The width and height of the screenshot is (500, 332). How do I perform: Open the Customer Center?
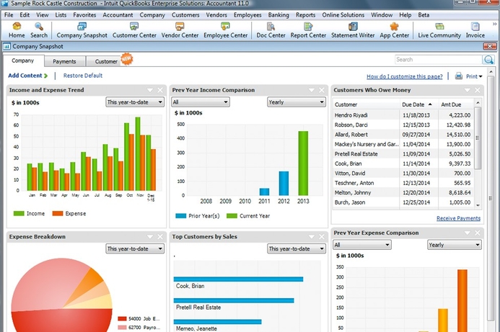[x=134, y=30]
